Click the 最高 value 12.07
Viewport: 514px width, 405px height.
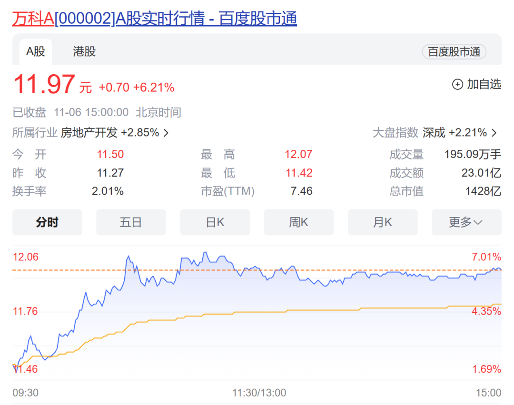pyautogui.click(x=298, y=154)
